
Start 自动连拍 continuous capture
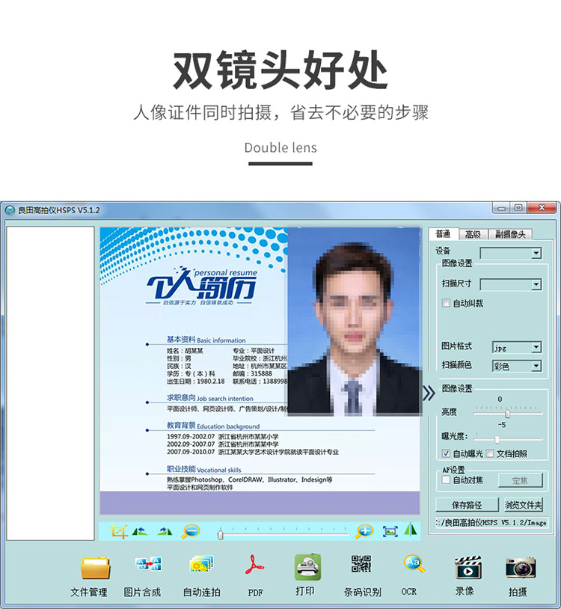[201, 564]
